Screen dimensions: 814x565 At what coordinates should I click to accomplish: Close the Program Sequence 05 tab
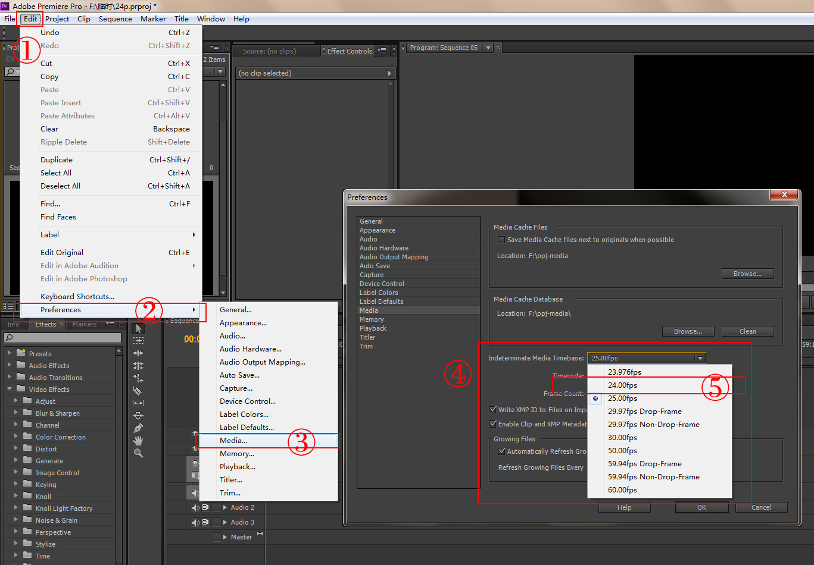[498, 48]
